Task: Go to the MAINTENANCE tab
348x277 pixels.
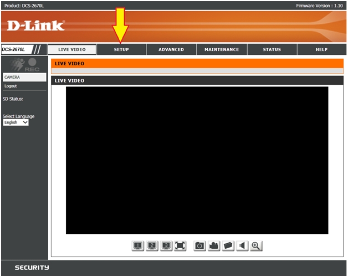Action: (222, 49)
